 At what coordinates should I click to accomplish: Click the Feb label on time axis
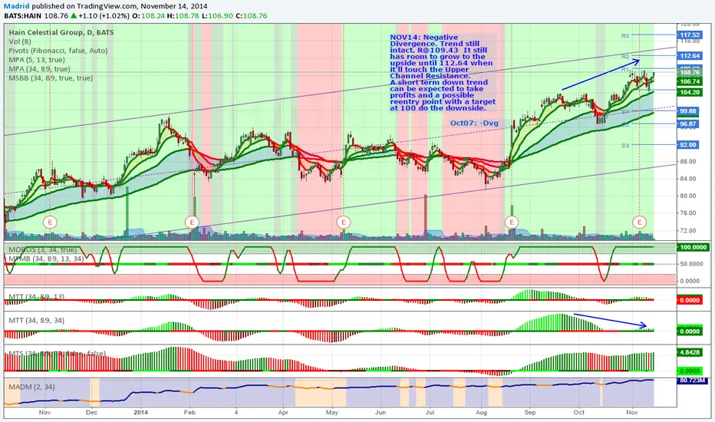(189, 413)
